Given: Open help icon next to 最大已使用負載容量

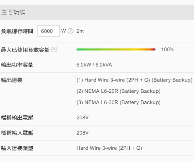Looking at the screenshot, I should 54,49.
